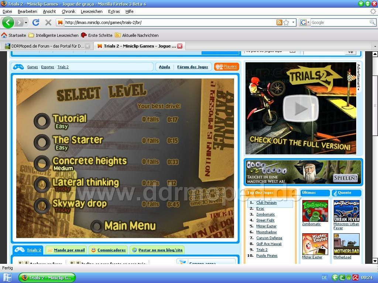Click the green arrow tray icon
378x283 pixels.
pos(335,278)
